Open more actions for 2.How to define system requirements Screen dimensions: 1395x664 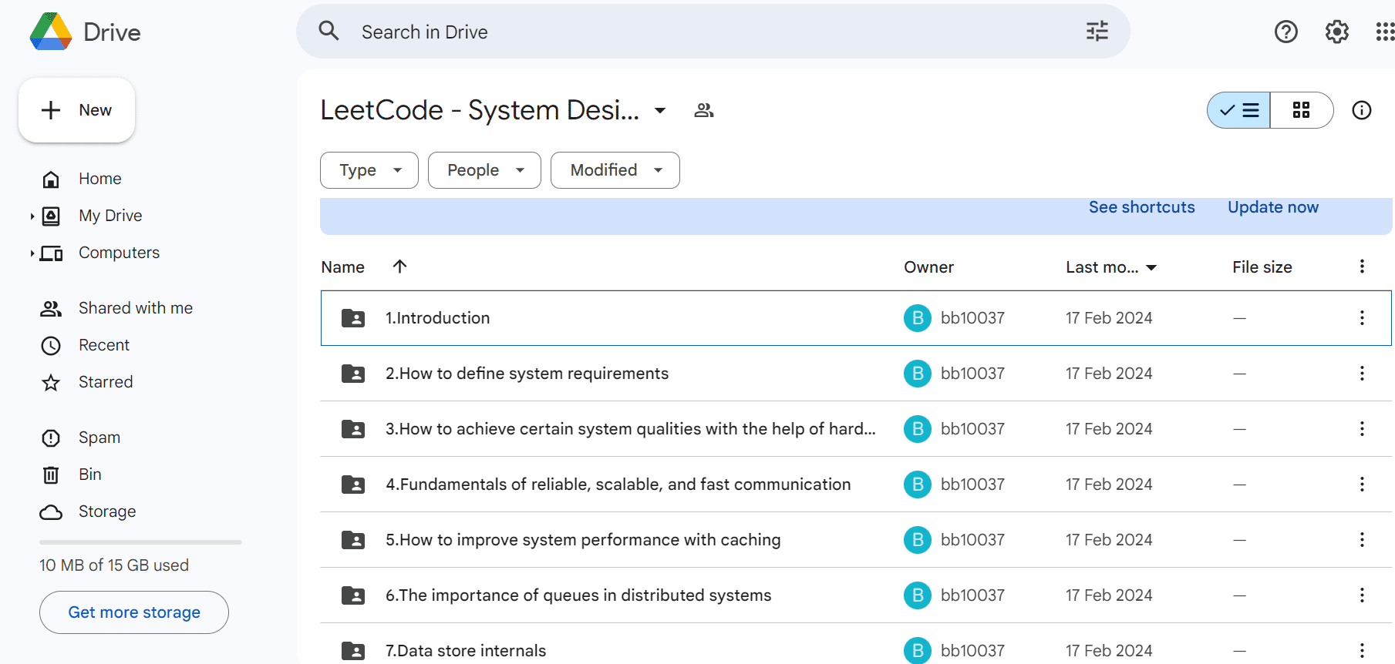pyautogui.click(x=1362, y=374)
